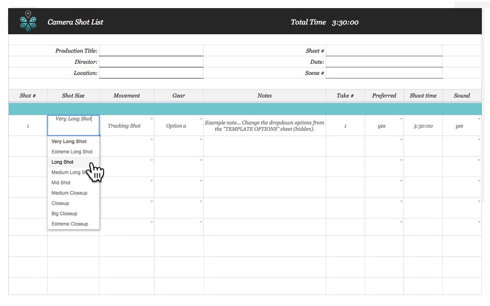Viewport: 490px width, 306px height.
Task: Pick Medium Closeup in shot size list
Action: [x=70, y=193]
